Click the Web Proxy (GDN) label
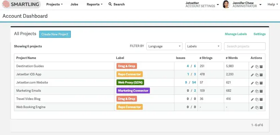 pos(130,82)
